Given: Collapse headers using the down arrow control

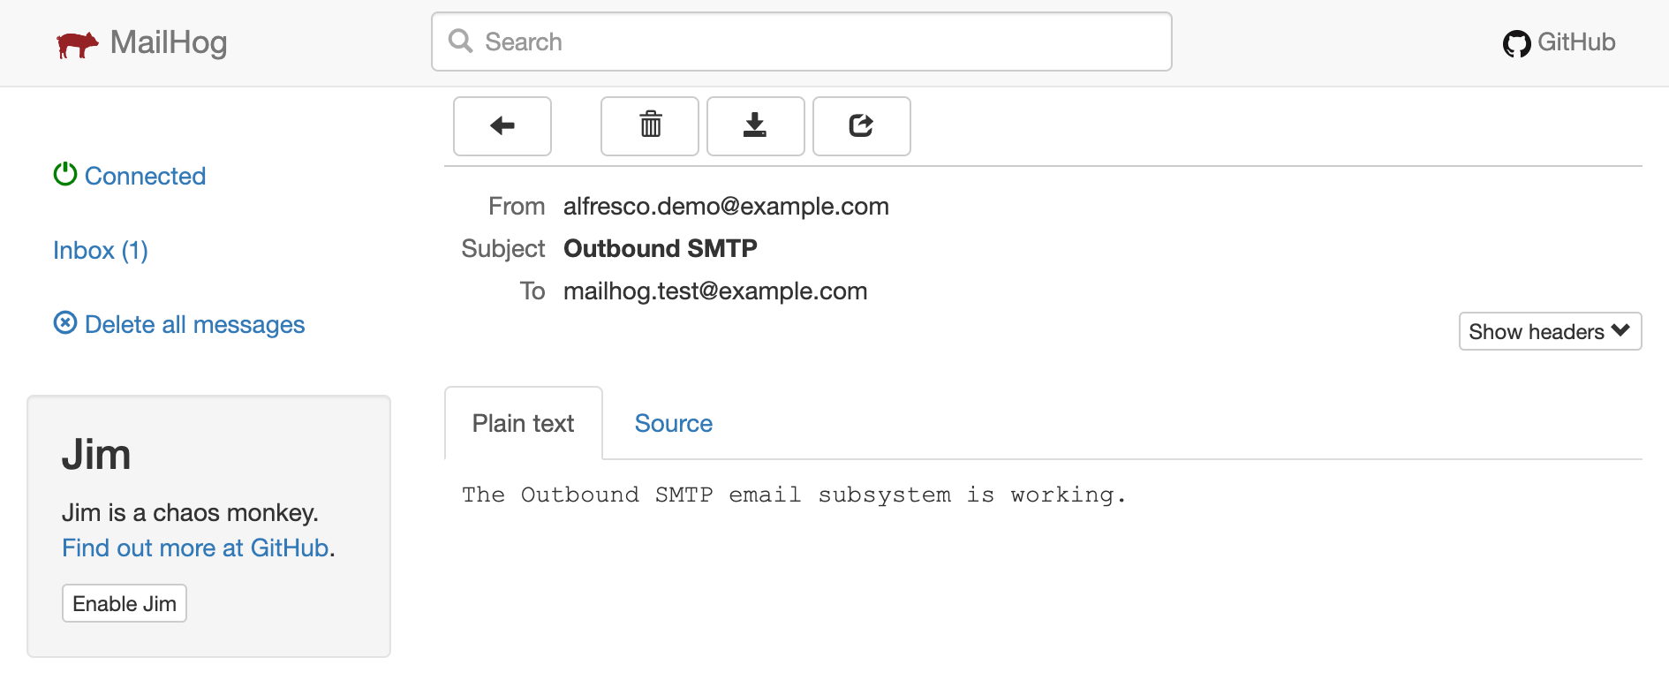Looking at the screenshot, I should pyautogui.click(x=1621, y=331).
